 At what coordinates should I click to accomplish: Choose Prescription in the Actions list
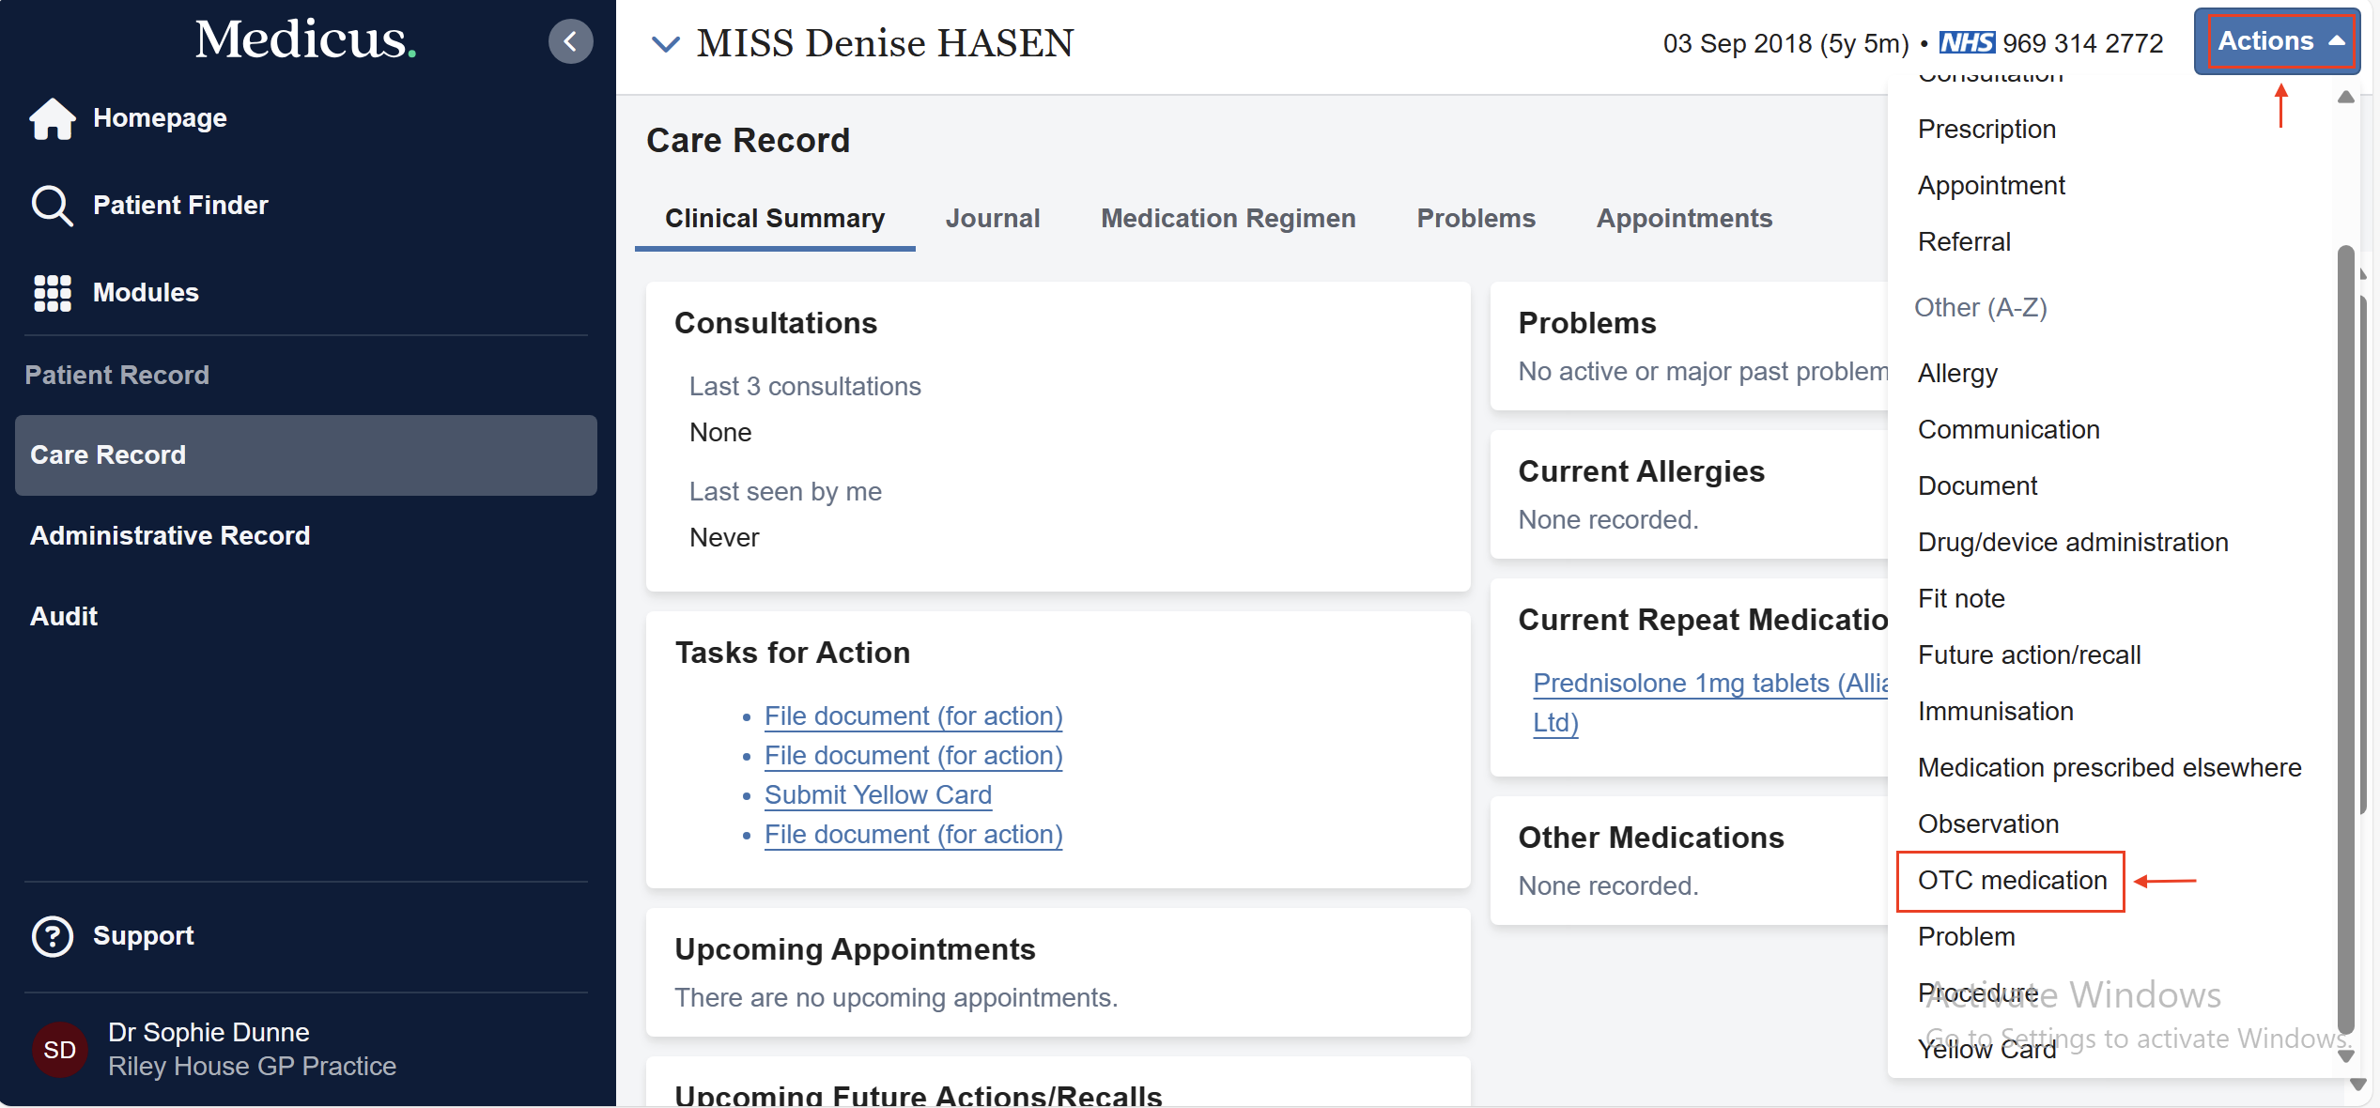tap(1986, 130)
